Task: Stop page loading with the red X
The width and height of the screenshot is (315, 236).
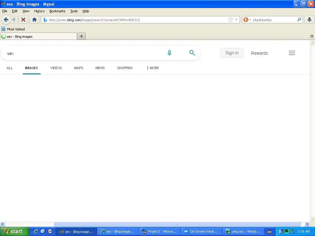Action: click(23, 20)
